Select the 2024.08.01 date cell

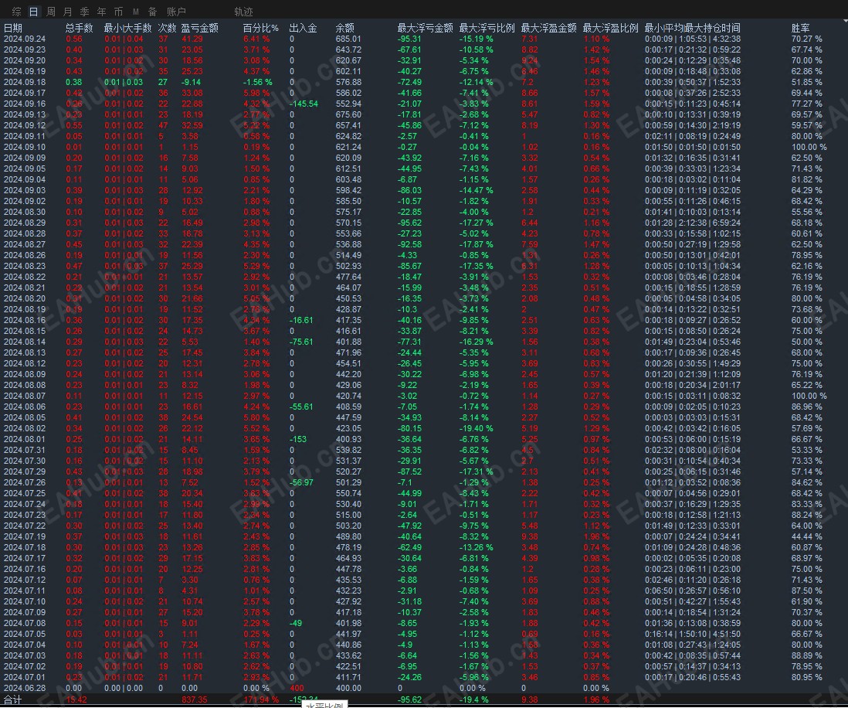[25, 440]
